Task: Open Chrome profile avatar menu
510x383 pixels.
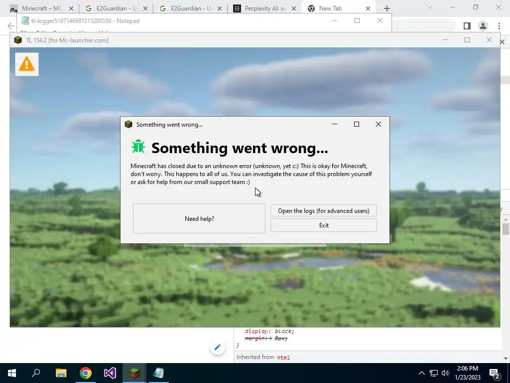Action: pyautogui.click(x=483, y=26)
